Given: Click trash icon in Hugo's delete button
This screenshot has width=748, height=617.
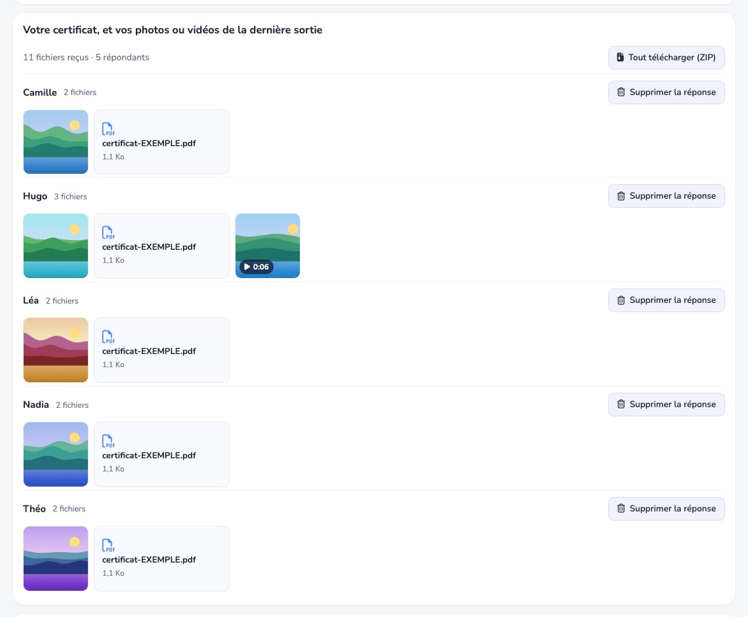Looking at the screenshot, I should (x=621, y=196).
